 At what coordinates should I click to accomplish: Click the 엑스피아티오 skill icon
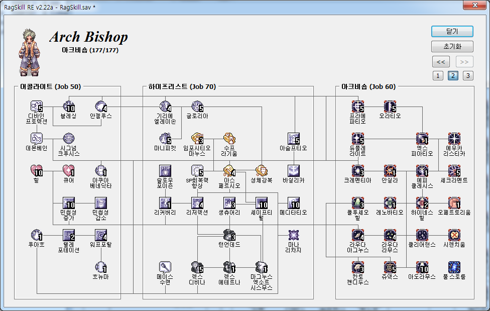422,139
